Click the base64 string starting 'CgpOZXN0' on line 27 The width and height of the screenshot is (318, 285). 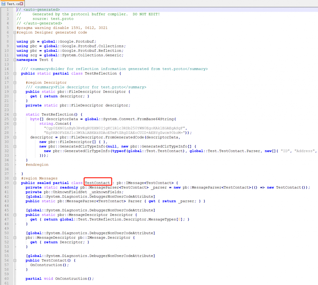click(114, 128)
